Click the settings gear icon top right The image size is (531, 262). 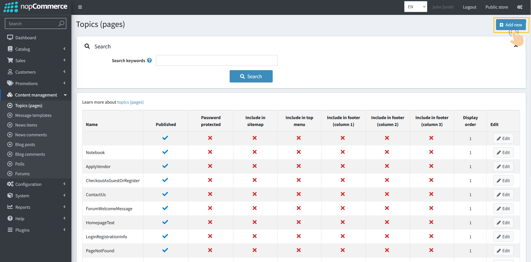point(520,7)
